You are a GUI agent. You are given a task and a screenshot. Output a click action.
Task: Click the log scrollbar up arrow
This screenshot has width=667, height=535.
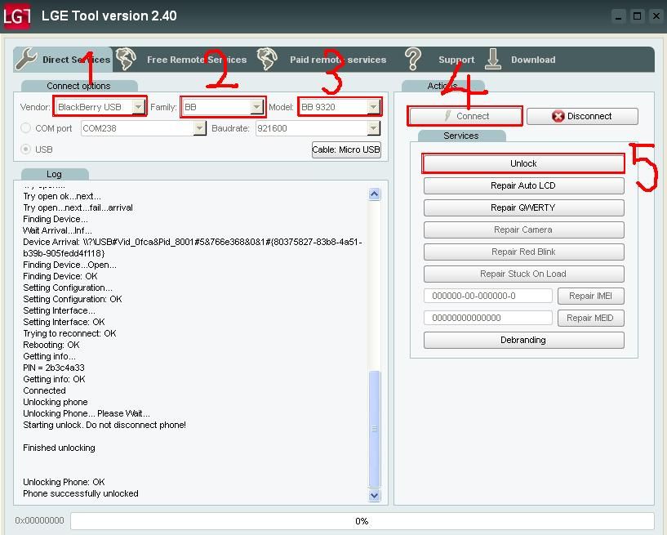375,194
